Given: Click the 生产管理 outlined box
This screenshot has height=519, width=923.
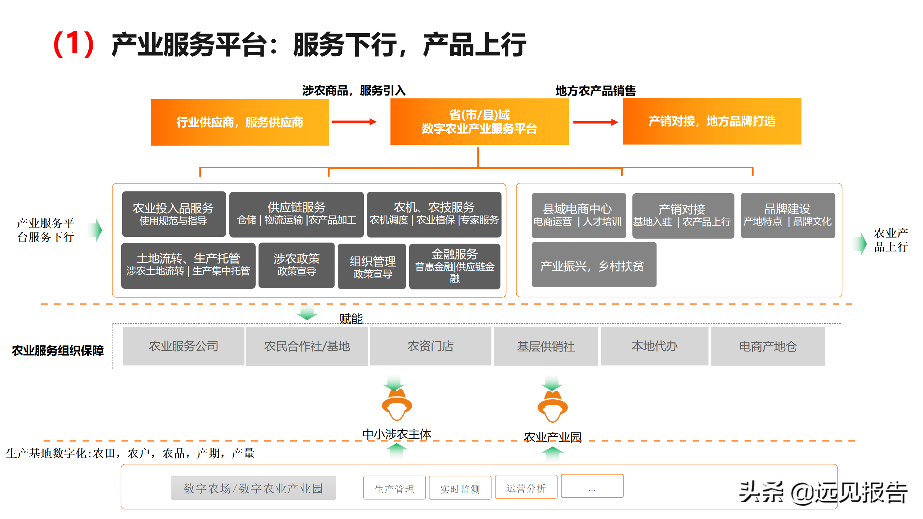Looking at the screenshot, I should tap(394, 488).
